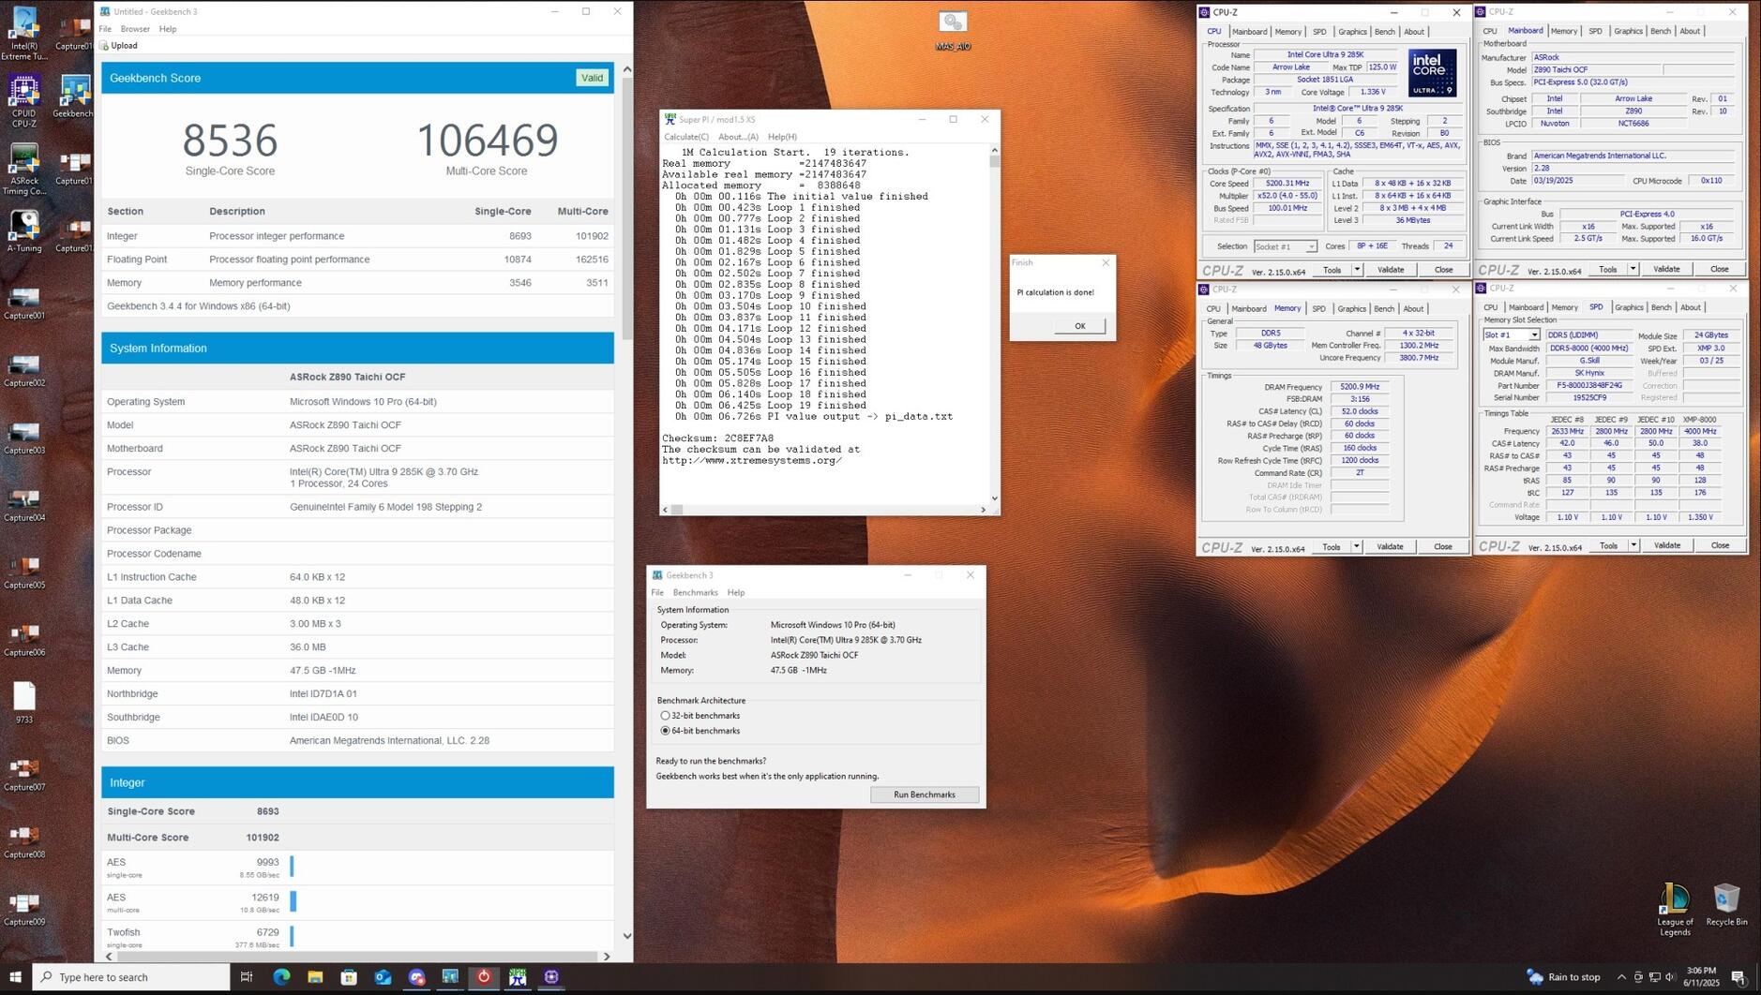Viewport: 1761px width, 995px height.
Task: Select the Capture008 desktop file
Action: [x=23, y=843]
